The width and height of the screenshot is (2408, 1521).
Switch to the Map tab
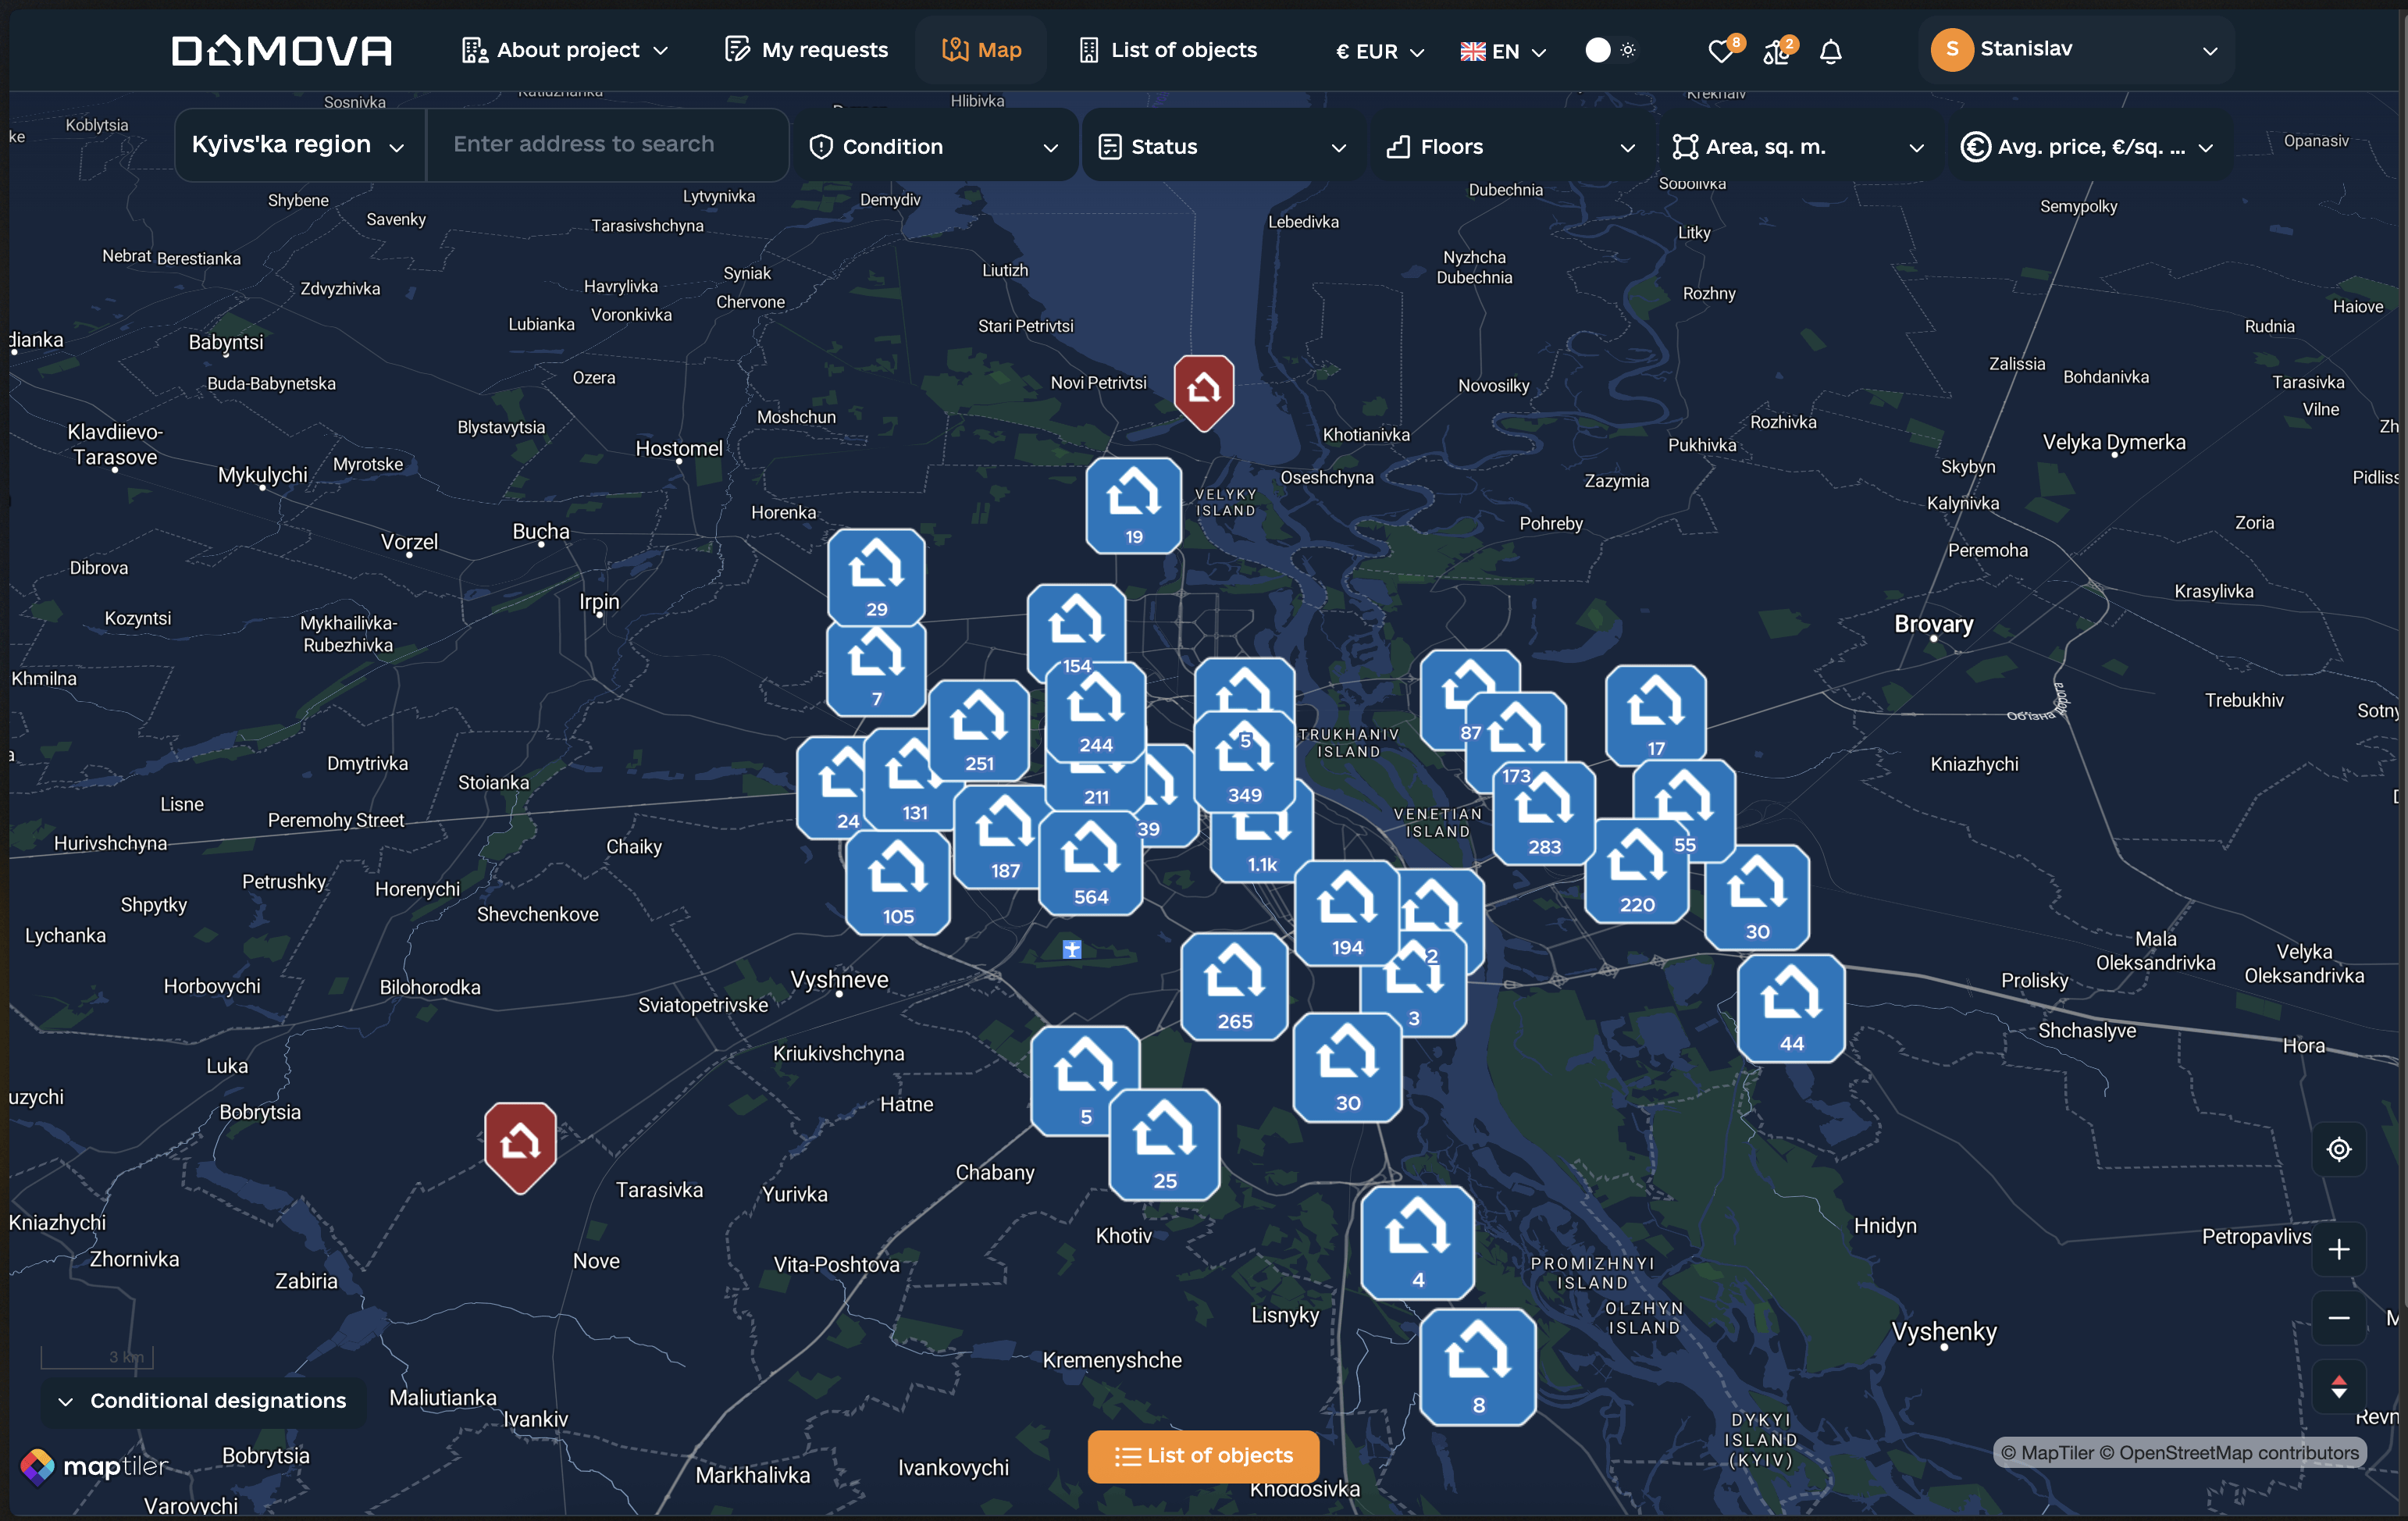tap(981, 50)
